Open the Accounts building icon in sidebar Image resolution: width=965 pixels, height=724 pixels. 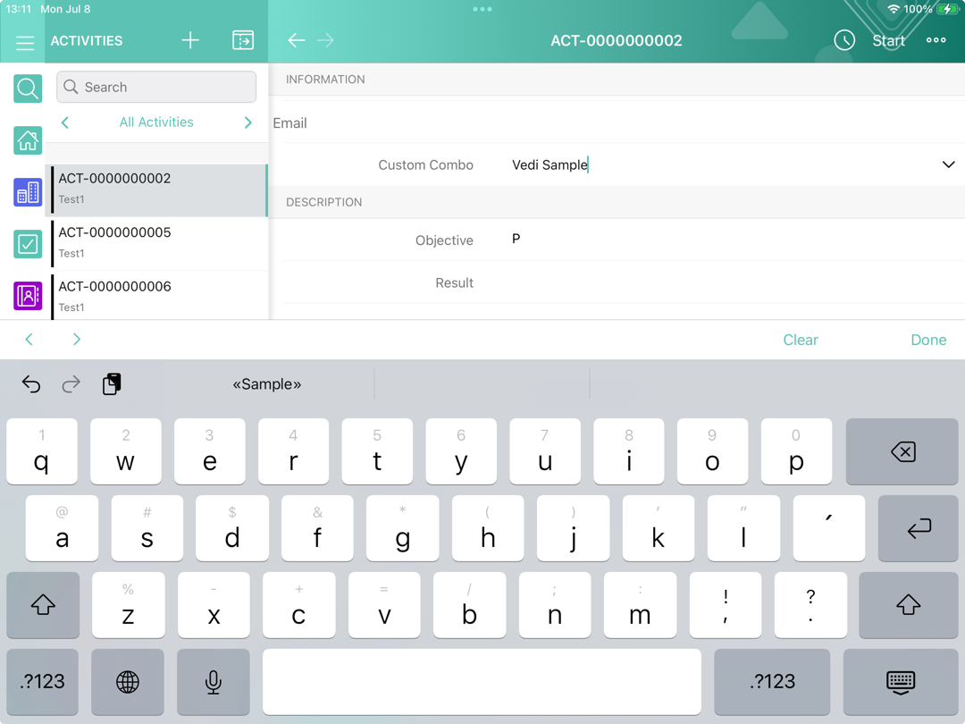(x=28, y=192)
